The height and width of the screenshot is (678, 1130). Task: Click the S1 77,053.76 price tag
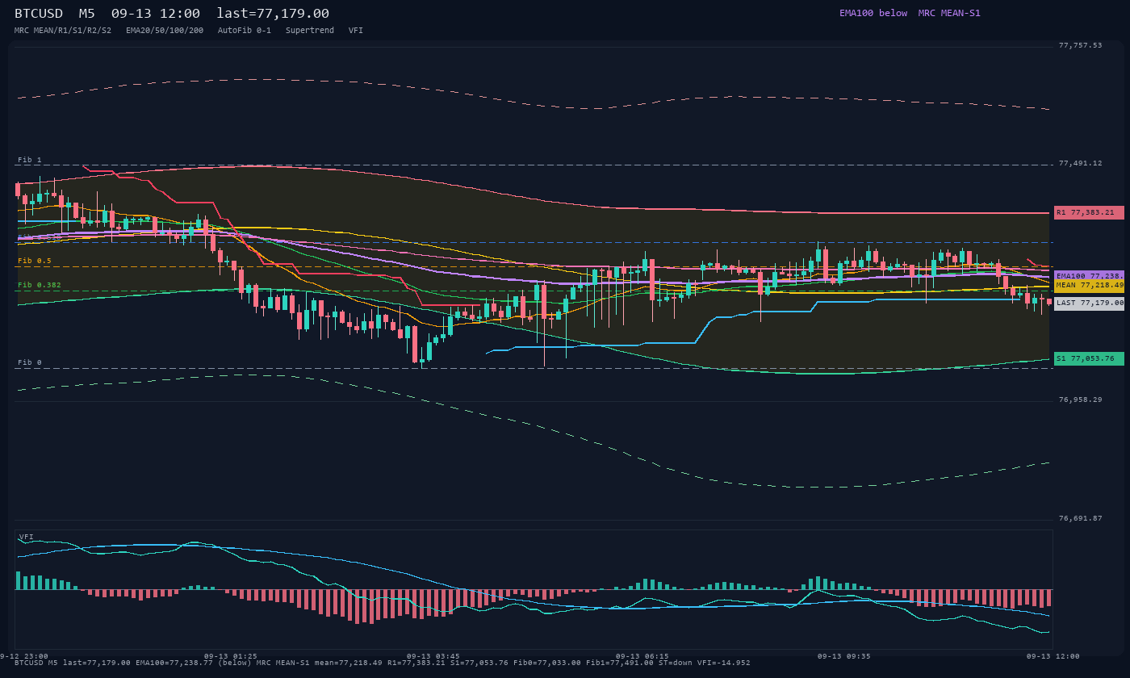tap(1089, 358)
